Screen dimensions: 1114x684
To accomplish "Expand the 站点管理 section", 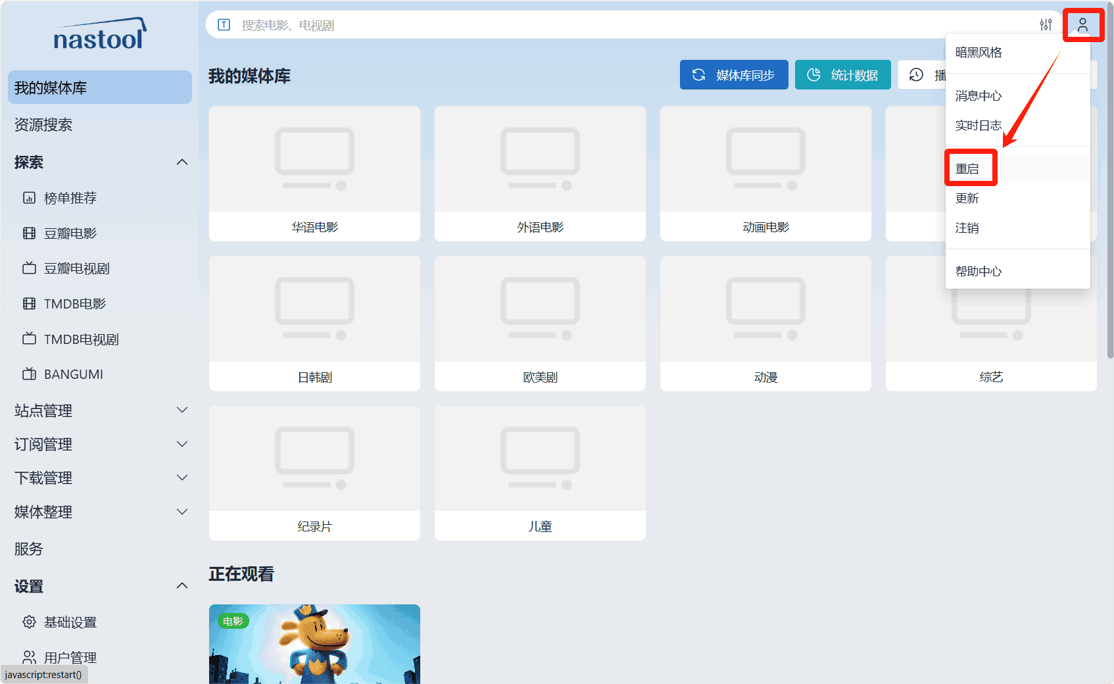I will [x=99, y=410].
